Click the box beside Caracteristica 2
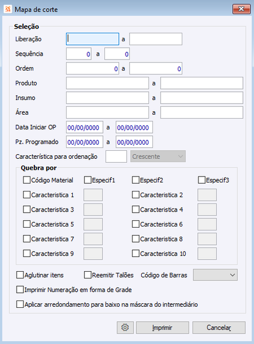Screen dimensions: 254x344 [x=207, y=195]
